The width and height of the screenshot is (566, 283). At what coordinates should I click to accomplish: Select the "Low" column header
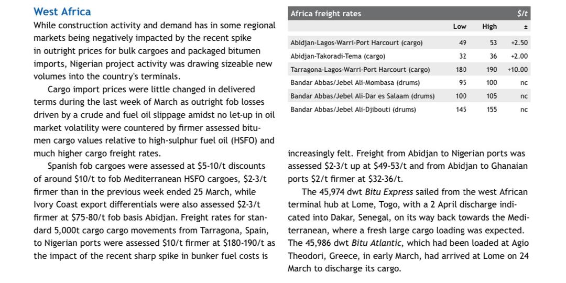(x=460, y=27)
